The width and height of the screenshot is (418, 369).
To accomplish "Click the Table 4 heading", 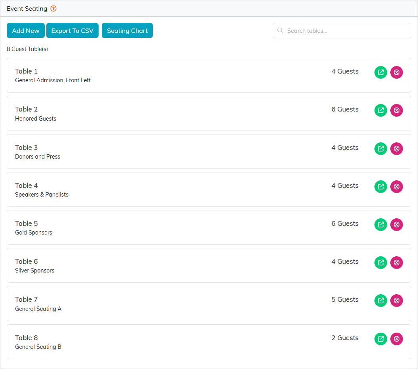I will click(x=27, y=186).
